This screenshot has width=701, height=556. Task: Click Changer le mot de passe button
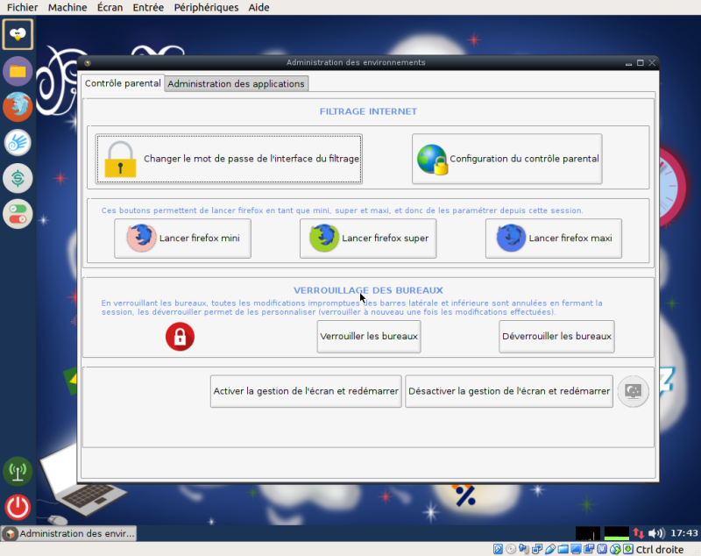[x=229, y=159]
